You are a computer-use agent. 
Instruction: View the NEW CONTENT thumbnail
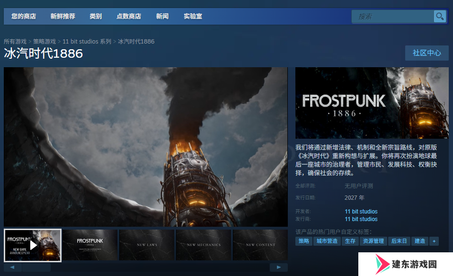(x=260, y=245)
